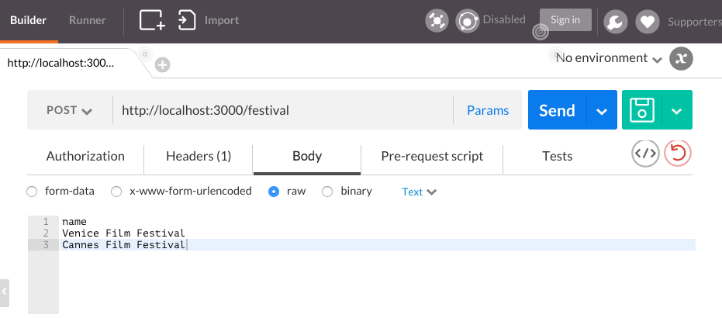
Task: Select x-www-form-urlencoded body type
Action: pos(116,192)
